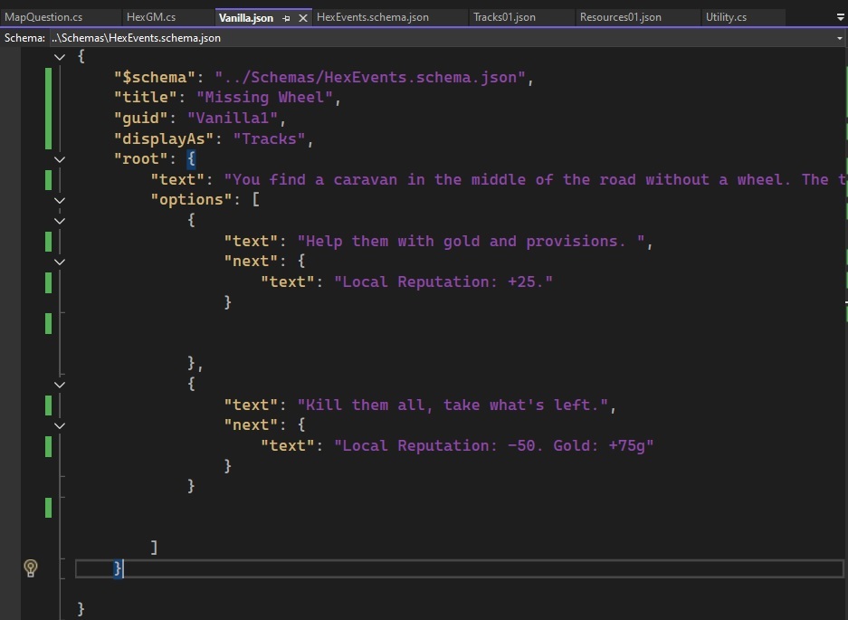Switch to the Utility.cs tab

click(727, 17)
